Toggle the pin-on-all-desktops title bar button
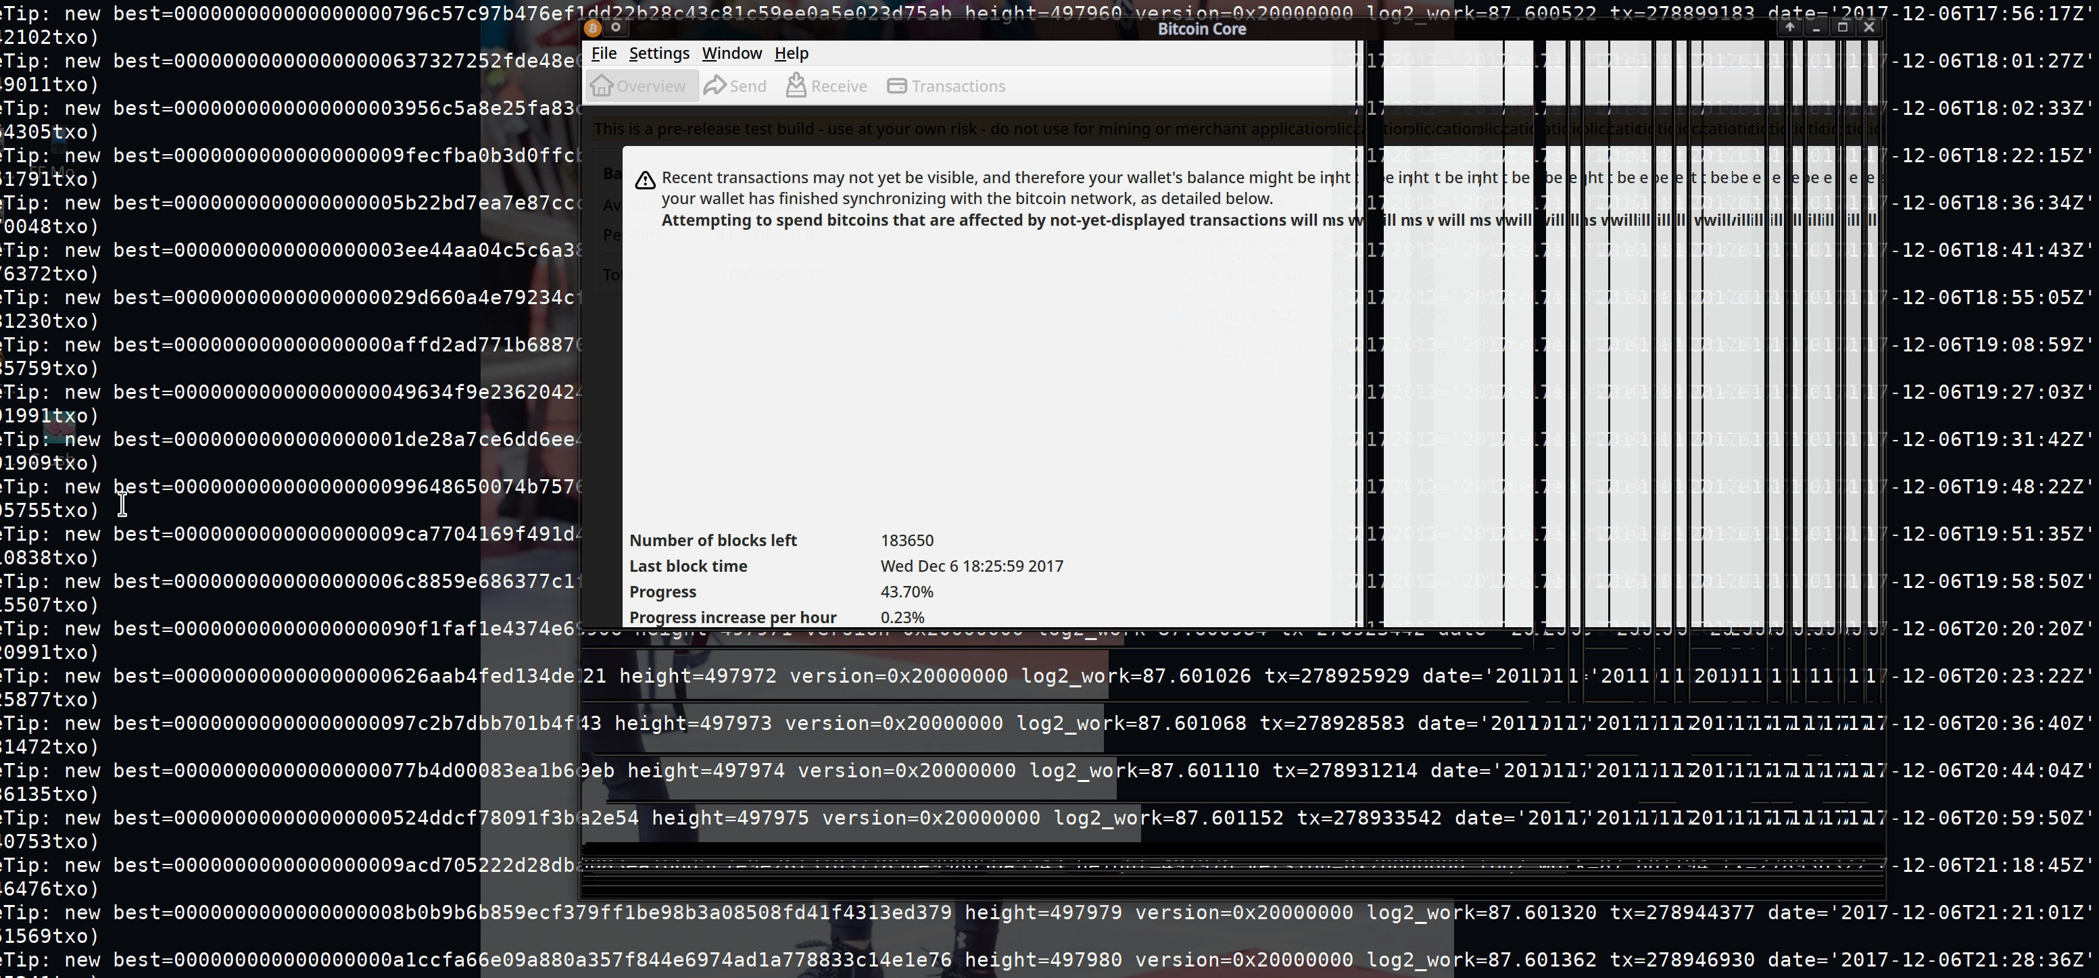The height and width of the screenshot is (978, 2099). tap(616, 28)
